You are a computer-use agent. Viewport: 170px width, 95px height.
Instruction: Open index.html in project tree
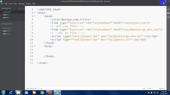click(x=6, y=31)
